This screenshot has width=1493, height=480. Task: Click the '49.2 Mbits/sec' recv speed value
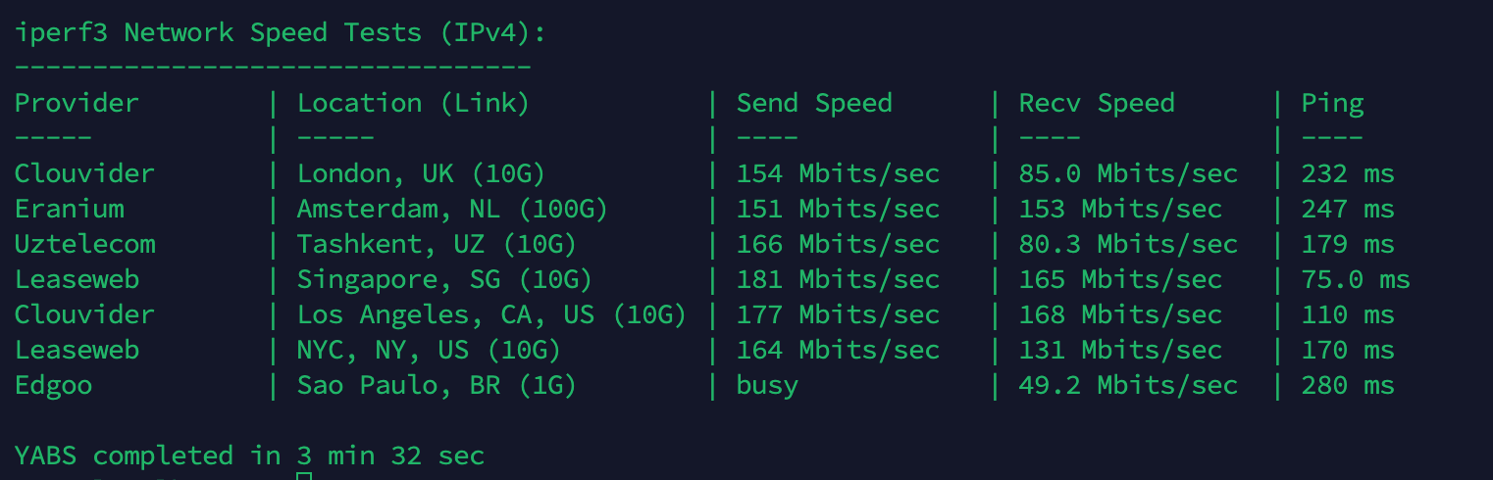[1128, 385]
